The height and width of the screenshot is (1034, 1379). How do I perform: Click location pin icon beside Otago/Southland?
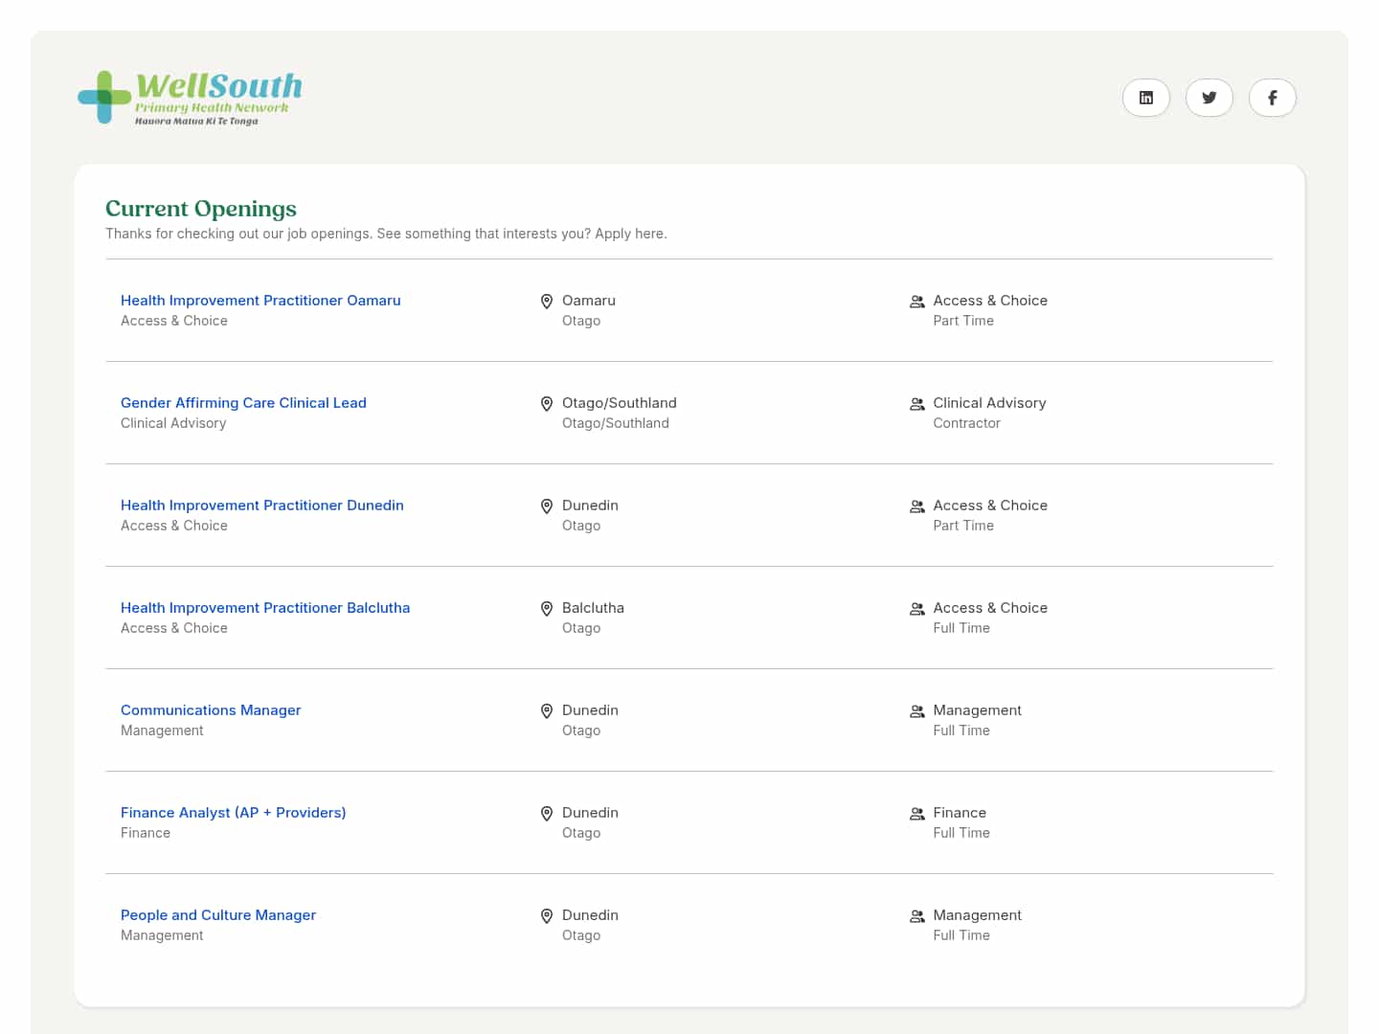click(x=547, y=404)
